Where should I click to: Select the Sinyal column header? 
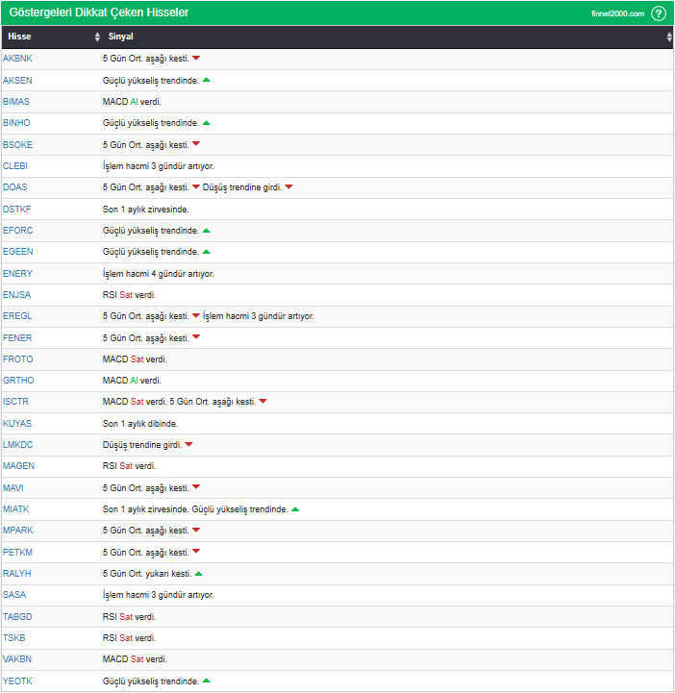(x=121, y=37)
